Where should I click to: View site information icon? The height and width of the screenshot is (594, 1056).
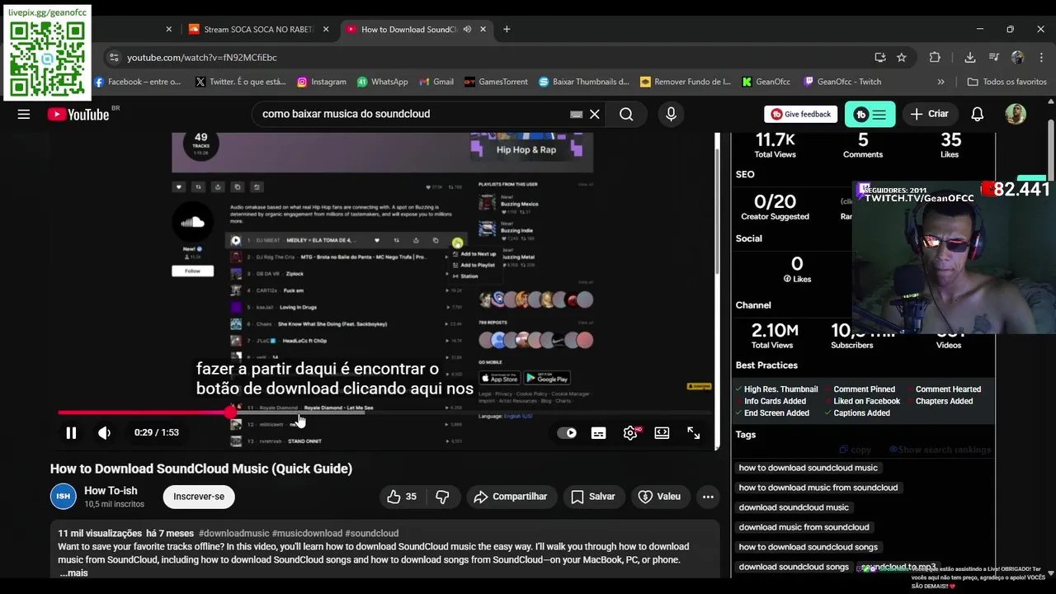(x=114, y=58)
